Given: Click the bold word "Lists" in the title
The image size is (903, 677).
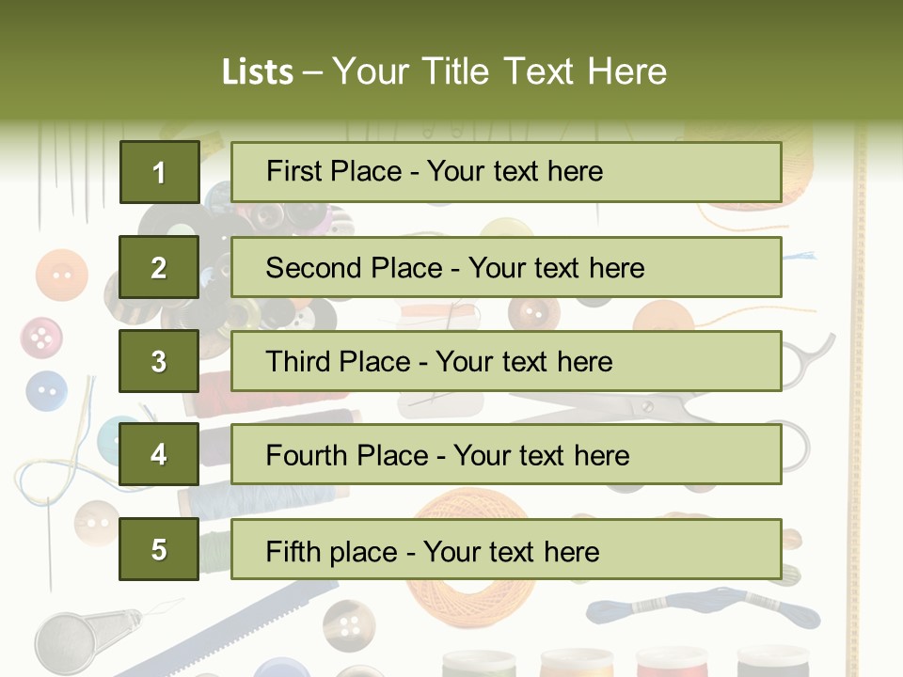Looking at the screenshot, I should pyautogui.click(x=258, y=72).
